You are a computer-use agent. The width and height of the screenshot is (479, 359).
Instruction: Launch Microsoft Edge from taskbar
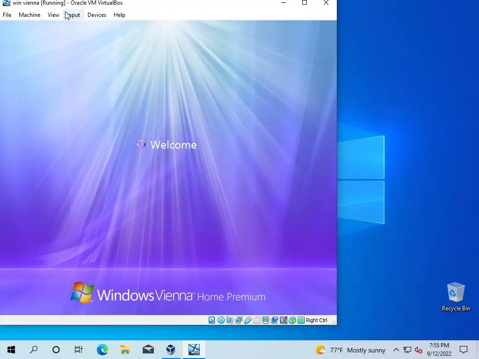pyautogui.click(x=102, y=350)
